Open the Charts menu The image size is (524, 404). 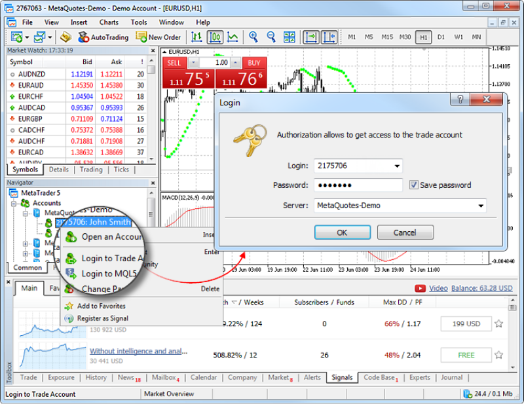[109, 22]
